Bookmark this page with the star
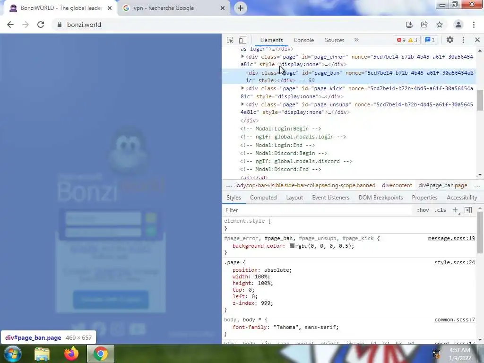Viewport: 484px width, 363px height. [440, 25]
